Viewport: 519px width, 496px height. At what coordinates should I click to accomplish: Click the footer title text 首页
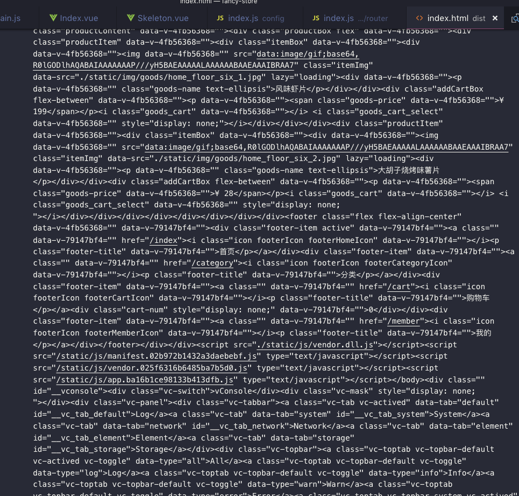click(x=227, y=252)
